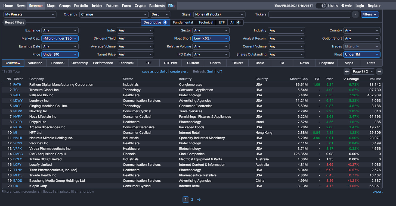Open the FATH ticker link
The width and height of the screenshot is (396, 206).
pyautogui.click(x=17, y=84)
